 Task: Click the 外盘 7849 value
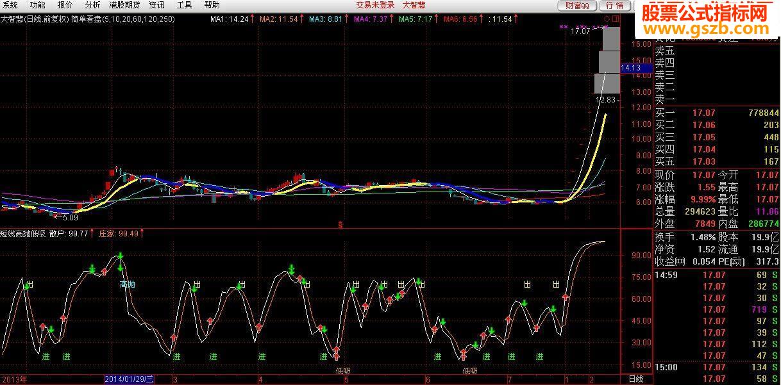pyautogui.click(x=705, y=224)
